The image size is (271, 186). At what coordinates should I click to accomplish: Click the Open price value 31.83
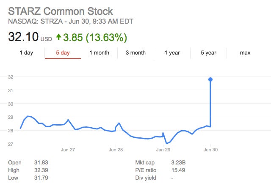(41, 162)
